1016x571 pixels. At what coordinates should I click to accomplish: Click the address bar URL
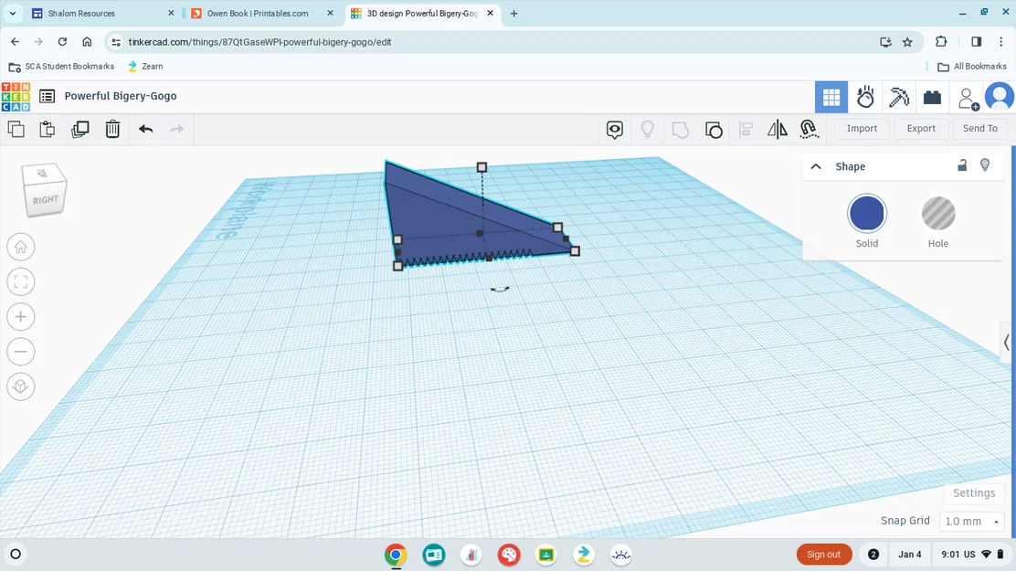tap(259, 42)
